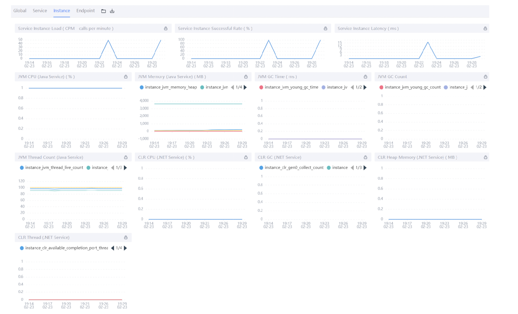Go to next JVM Memory legend page

(245, 87)
